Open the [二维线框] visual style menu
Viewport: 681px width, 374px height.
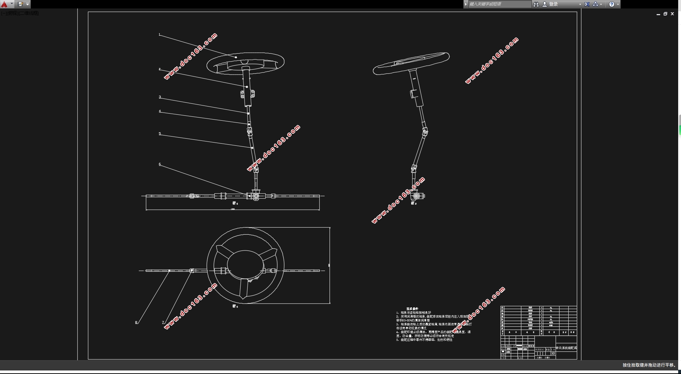pos(29,13)
